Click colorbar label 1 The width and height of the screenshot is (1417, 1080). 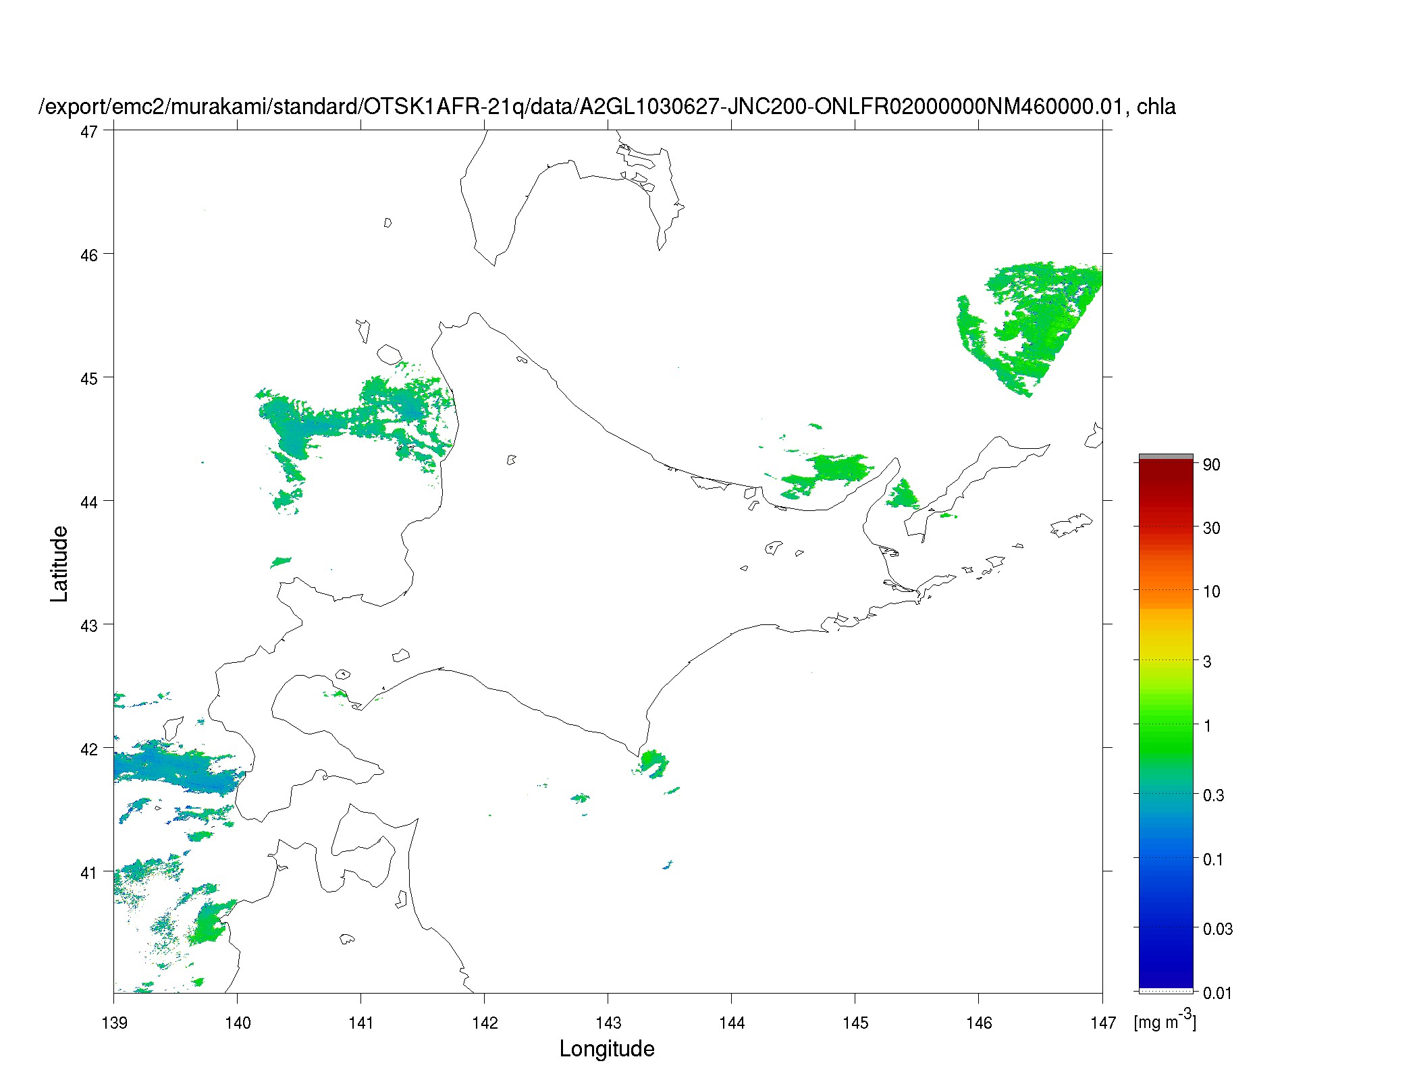point(1207,726)
